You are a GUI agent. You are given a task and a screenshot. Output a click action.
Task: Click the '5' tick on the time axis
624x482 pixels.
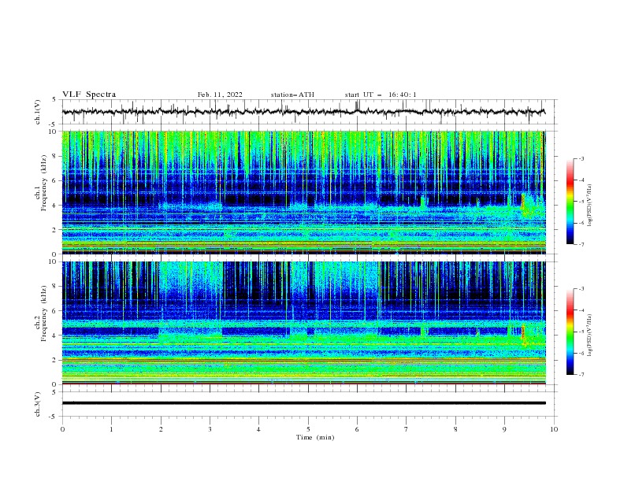tap(308, 429)
